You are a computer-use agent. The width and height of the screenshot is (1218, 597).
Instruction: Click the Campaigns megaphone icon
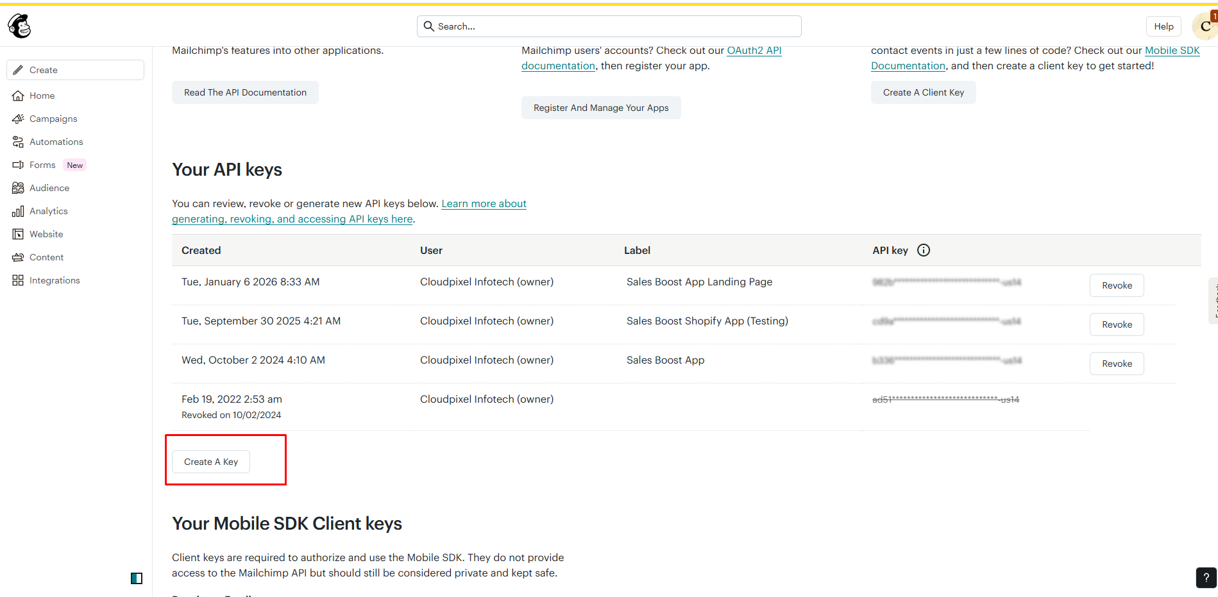coord(18,119)
